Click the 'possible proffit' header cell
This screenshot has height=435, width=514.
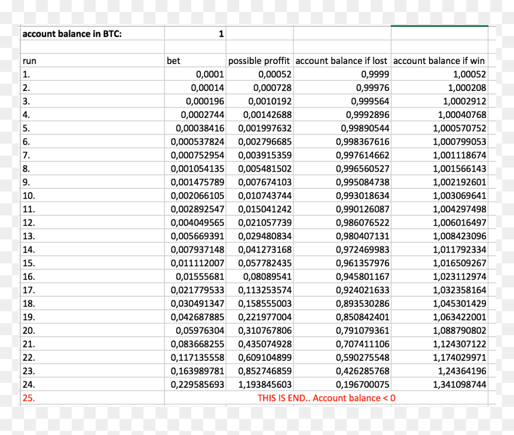click(259, 60)
